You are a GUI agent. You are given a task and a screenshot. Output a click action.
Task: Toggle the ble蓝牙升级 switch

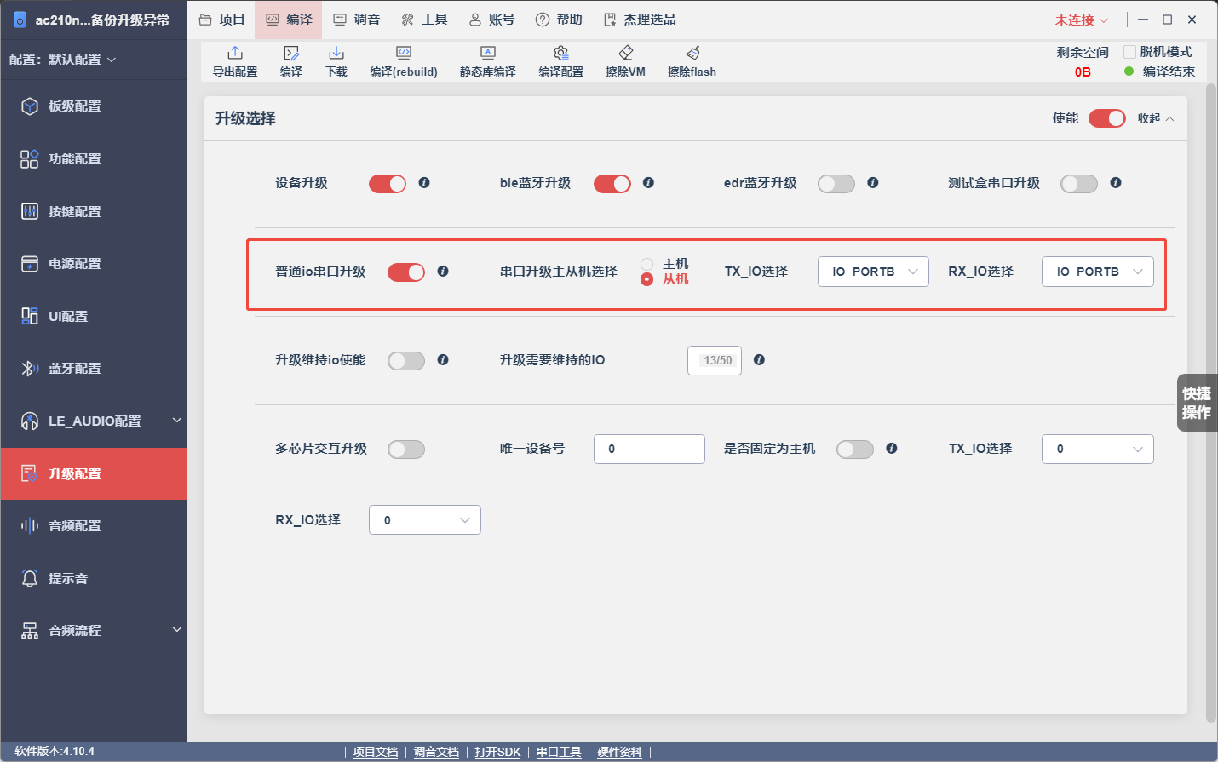[612, 184]
